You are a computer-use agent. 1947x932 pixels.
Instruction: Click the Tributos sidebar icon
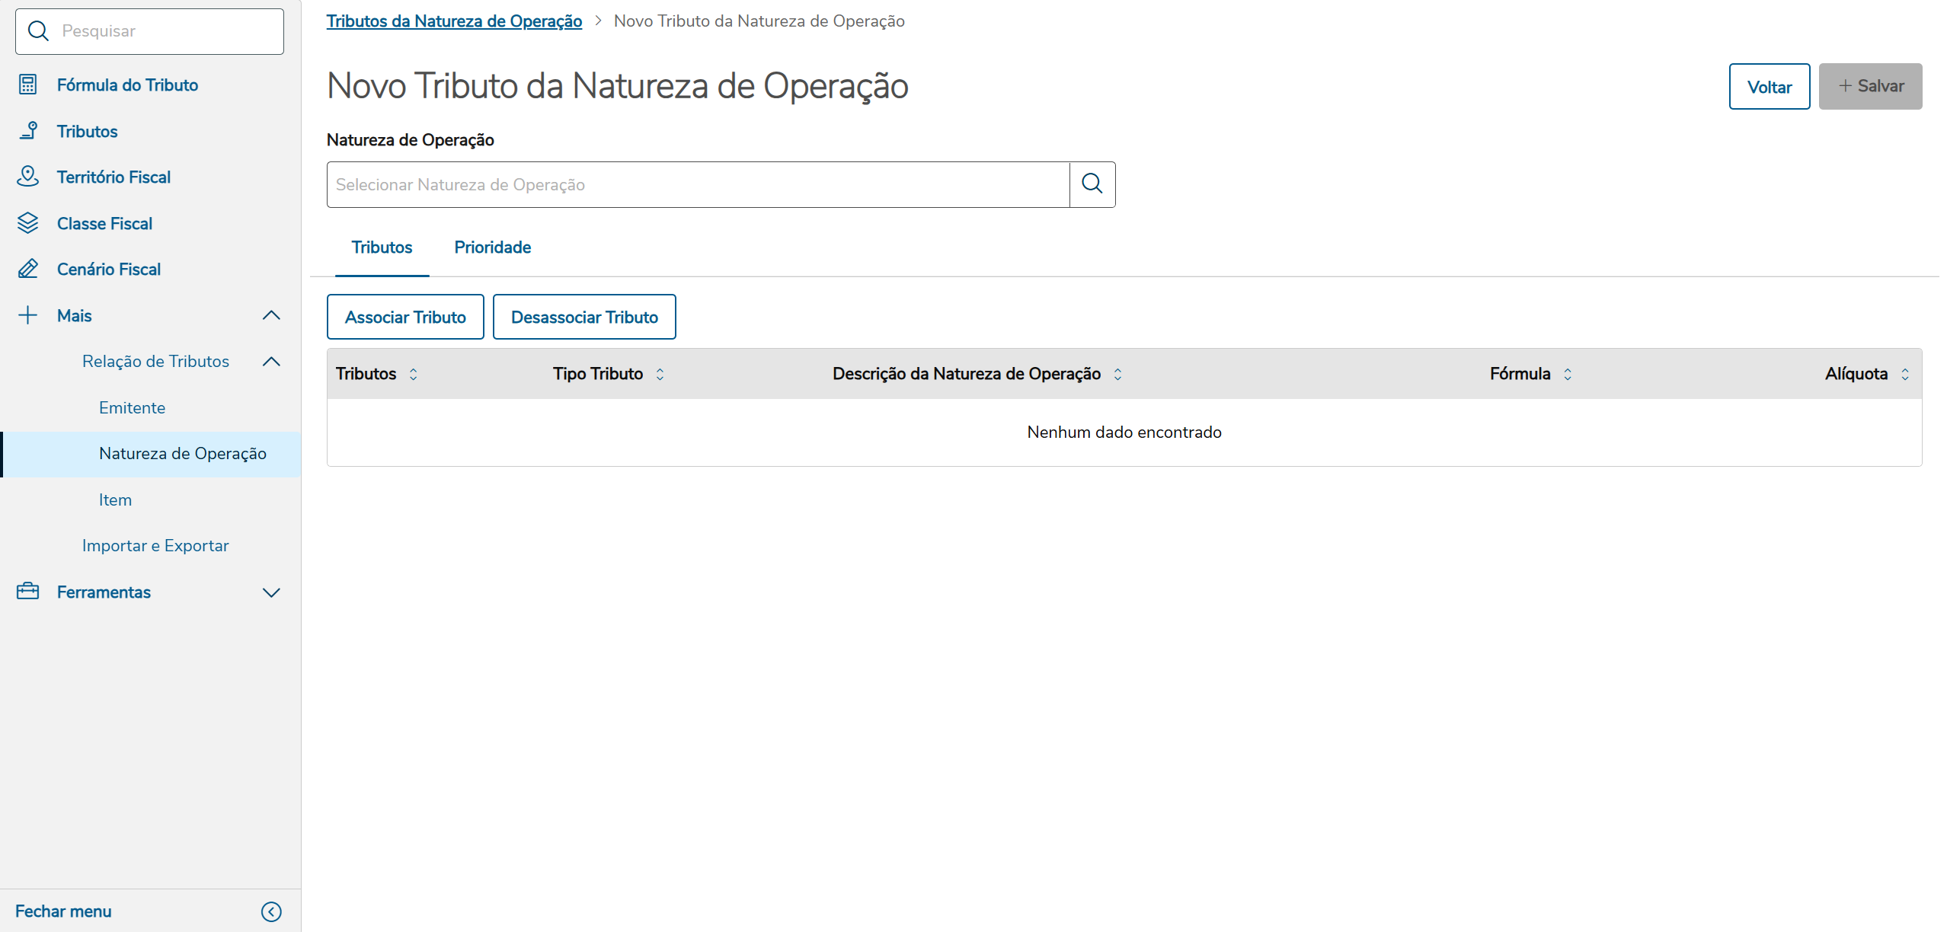pyautogui.click(x=27, y=131)
